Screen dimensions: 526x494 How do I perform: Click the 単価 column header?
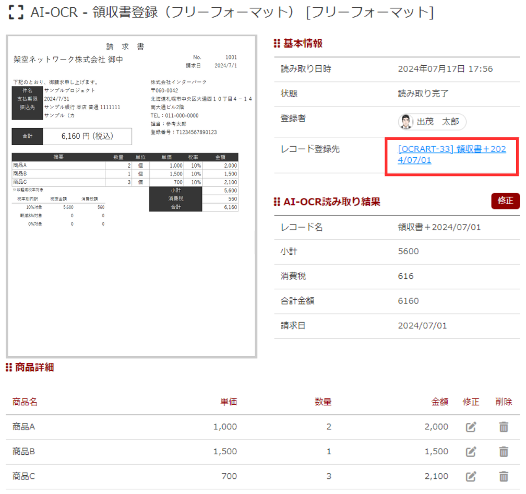point(229,402)
